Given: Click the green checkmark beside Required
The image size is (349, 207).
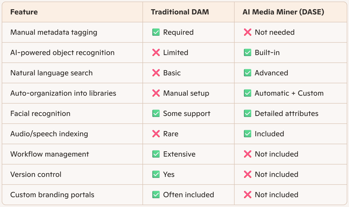Looking at the screenshot, I should 156,32.
